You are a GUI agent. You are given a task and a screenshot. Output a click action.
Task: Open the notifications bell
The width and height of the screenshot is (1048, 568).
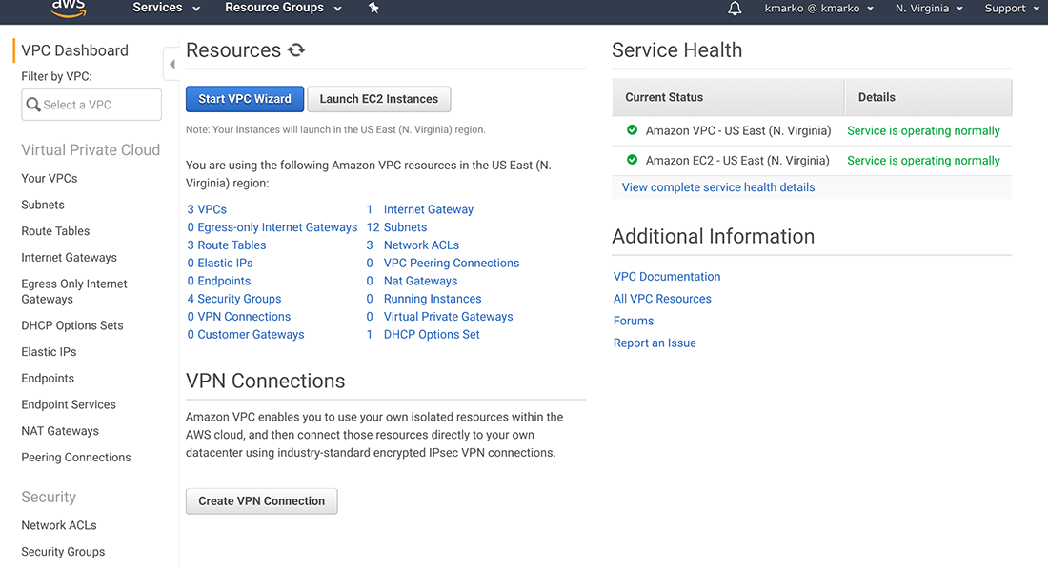[x=733, y=10]
